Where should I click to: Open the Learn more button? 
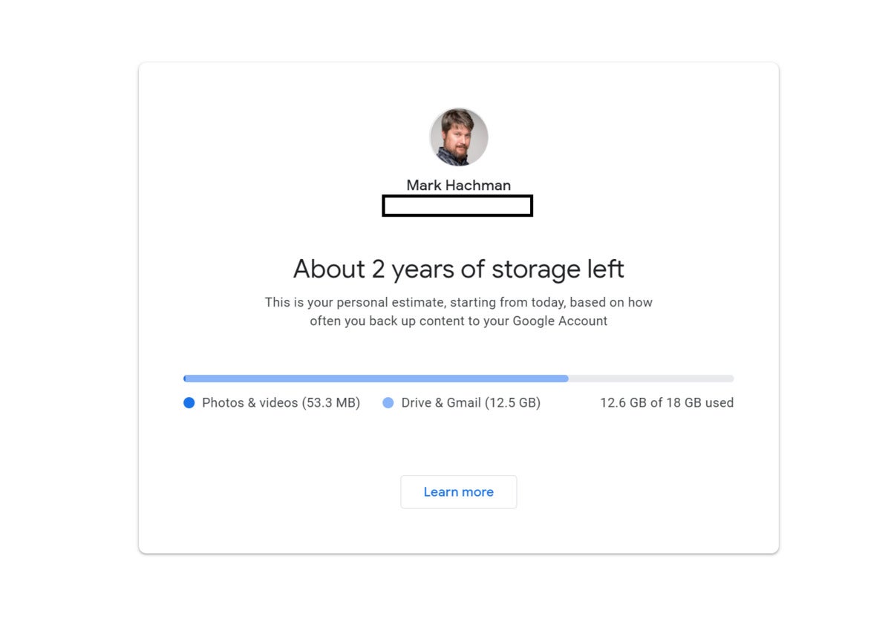coord(459,492)
